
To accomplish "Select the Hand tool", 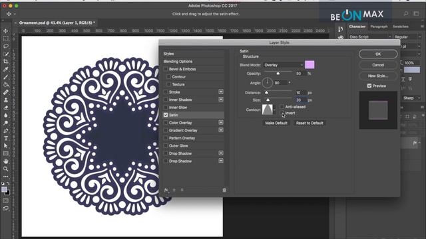I will click(x=6, y=161).
